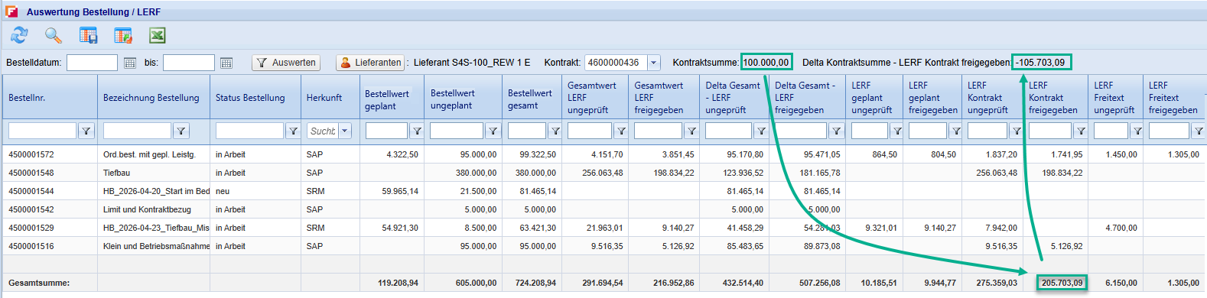Screen dimensions: 1207x298
Task: Select order number 4500001548
Action: [31, 173]
